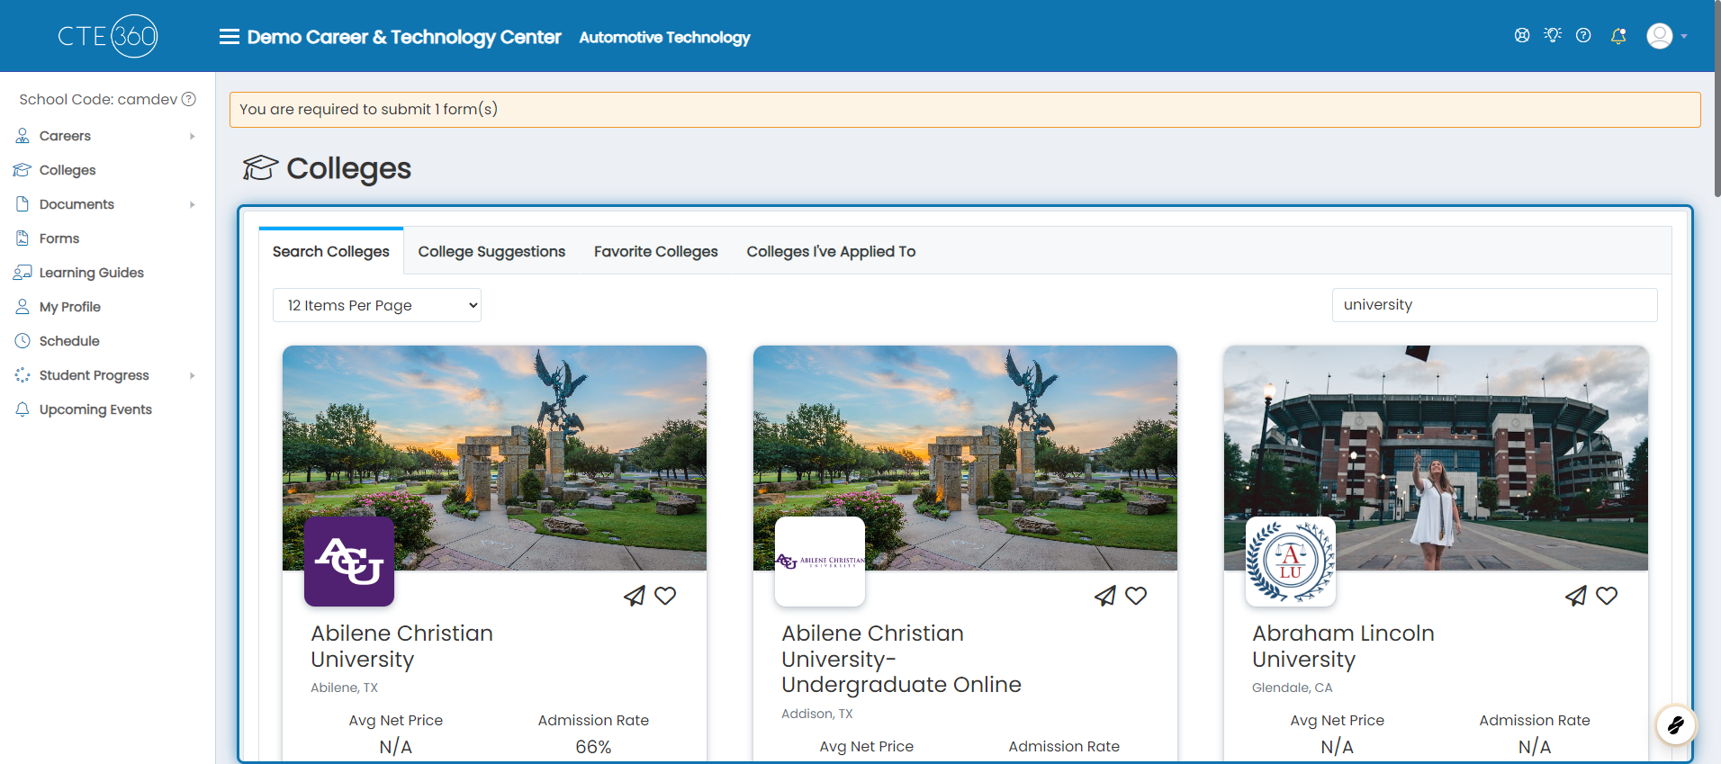
Task: Click the School Code help icon
Action: (x=189, y=99)
